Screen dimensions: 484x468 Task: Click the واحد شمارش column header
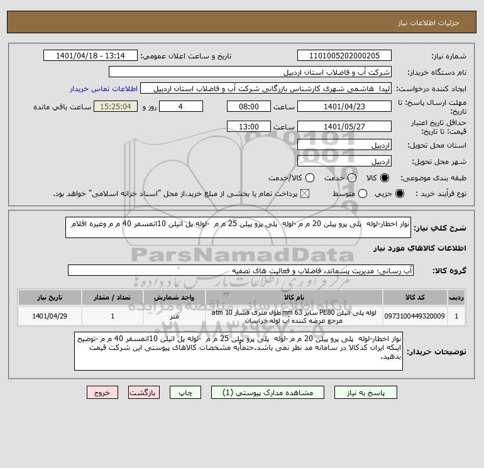[174, 297]
